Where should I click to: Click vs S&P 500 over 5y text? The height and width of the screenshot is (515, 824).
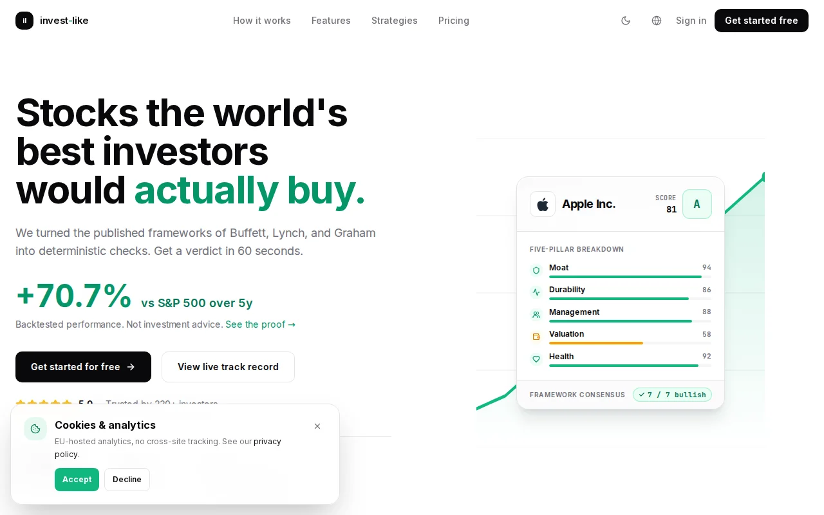197,303
